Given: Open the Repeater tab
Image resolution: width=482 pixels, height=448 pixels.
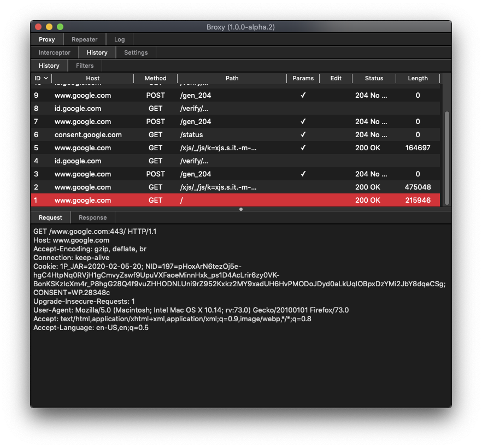Looking at the screenshot, I should click(85, 39).
